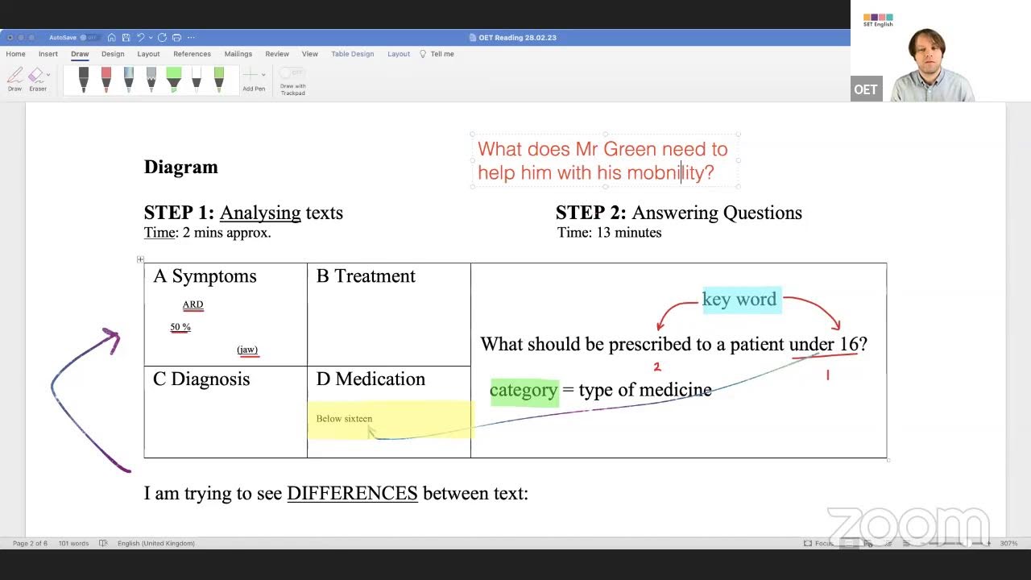
Task: Click the Print icon in title bar
Action: tap(176, 38)
